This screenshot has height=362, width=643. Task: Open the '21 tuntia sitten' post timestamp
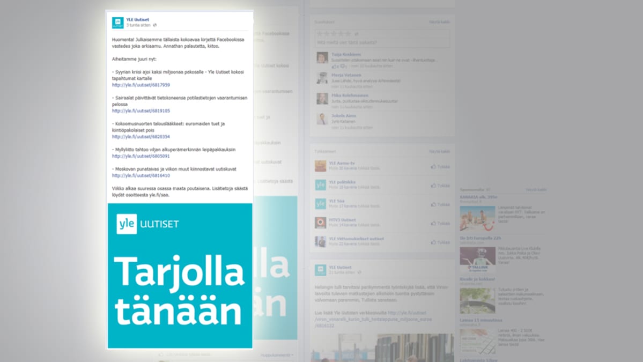[x=342, y=272]
